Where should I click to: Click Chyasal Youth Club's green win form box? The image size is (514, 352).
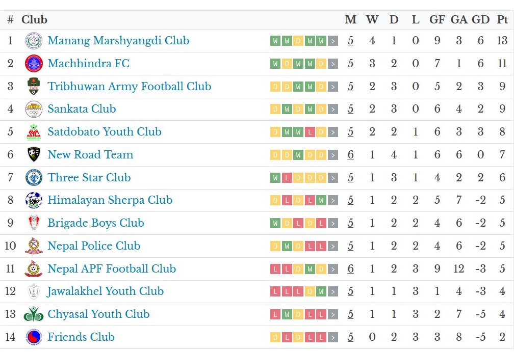(287, 315)
